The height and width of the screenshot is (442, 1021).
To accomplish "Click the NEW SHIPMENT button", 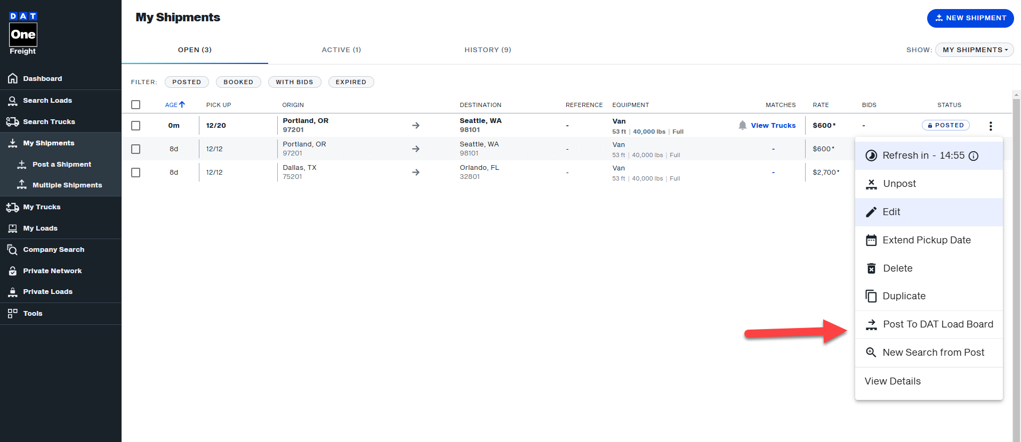I will (x=970, y=18).
